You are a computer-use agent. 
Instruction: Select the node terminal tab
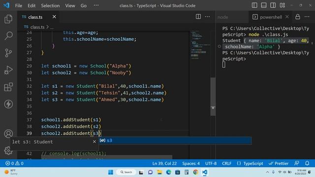click(x=223, y=17)
